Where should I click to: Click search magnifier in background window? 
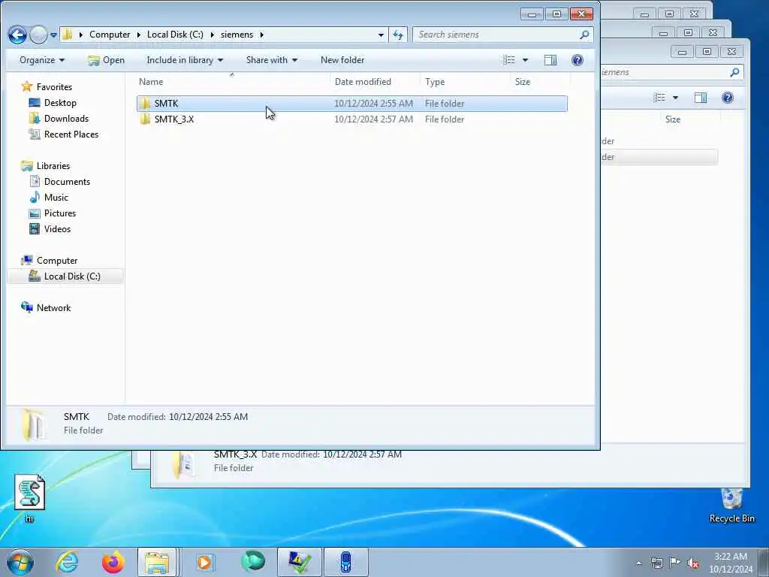[x=734, y=73]
